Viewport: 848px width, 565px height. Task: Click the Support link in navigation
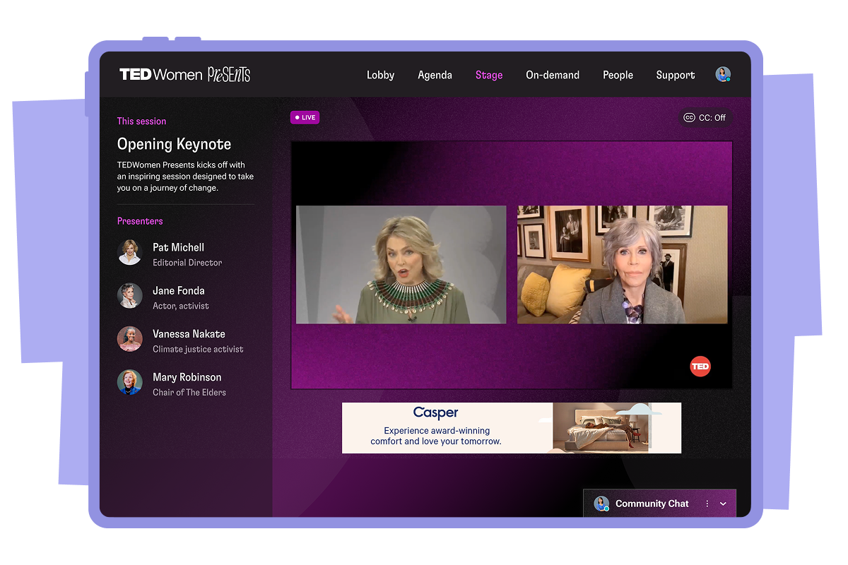pos(675,75)
